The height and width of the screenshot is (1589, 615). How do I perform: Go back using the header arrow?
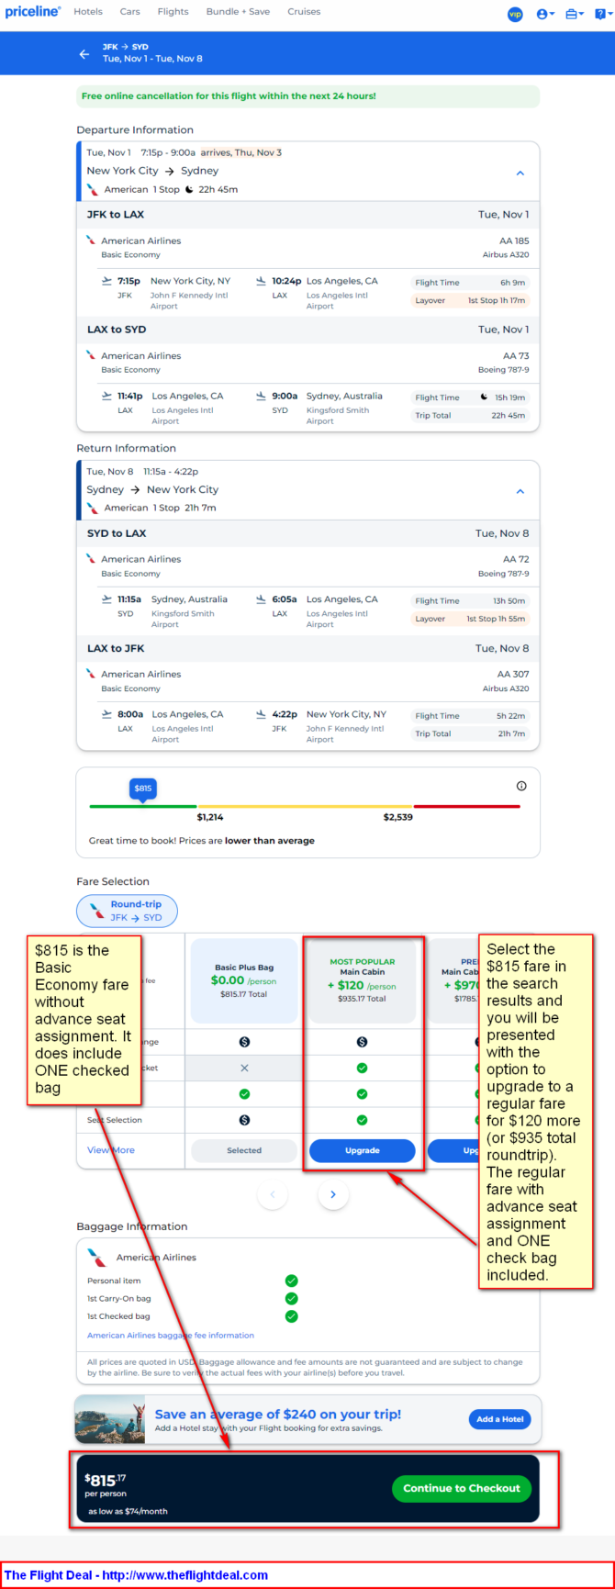84,54
